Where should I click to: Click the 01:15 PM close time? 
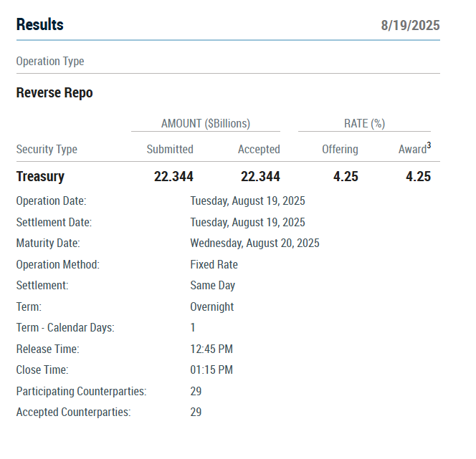pyautogui.click(x=211, y=370)
